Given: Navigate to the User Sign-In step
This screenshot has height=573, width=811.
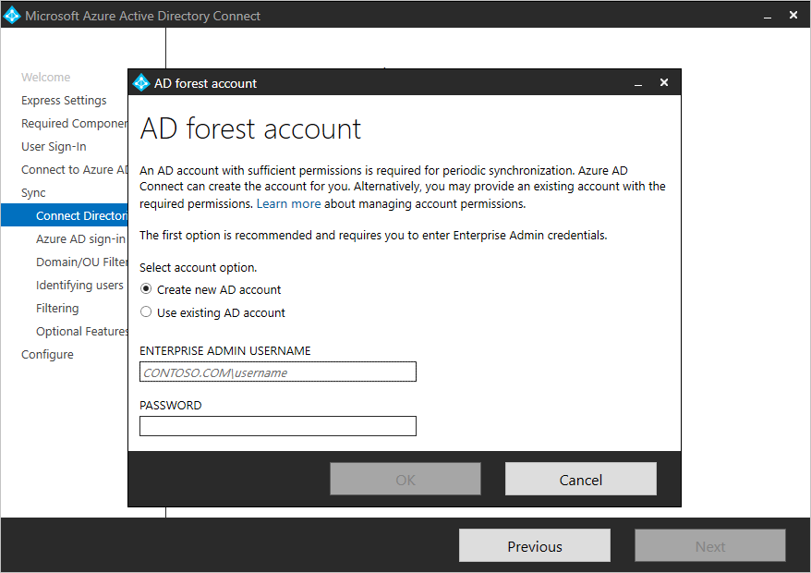Looking at the screenshot, I should 55,146.
